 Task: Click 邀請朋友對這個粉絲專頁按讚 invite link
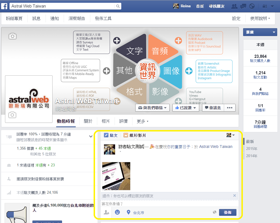(40, 179)
